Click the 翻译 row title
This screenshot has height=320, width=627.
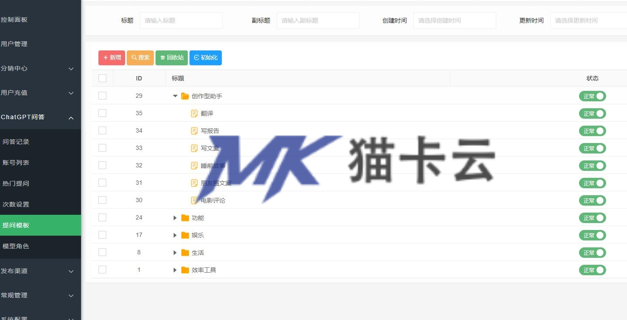pyautogui.click(x=207, y=113)
